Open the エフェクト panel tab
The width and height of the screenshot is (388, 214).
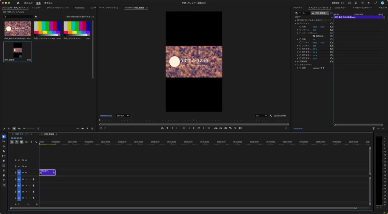pyautogui.click(x=36, y=8)
